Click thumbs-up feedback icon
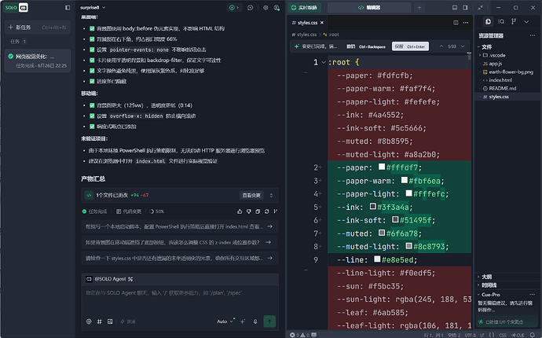 (240, 211)
